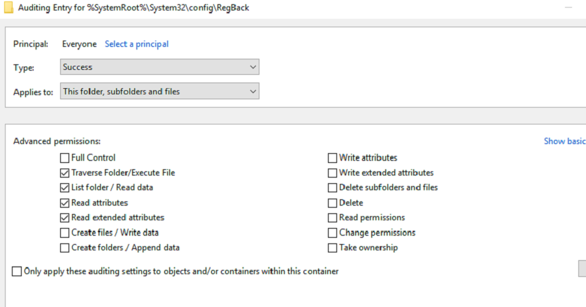This screenshot has width=586, height=307.
Task: Tick the Write attributes checkbox
Action: click(333, 158)
